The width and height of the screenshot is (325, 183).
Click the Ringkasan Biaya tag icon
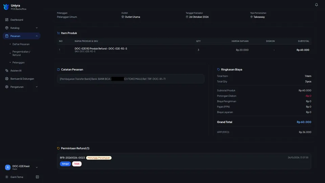[x=218, y=69]
